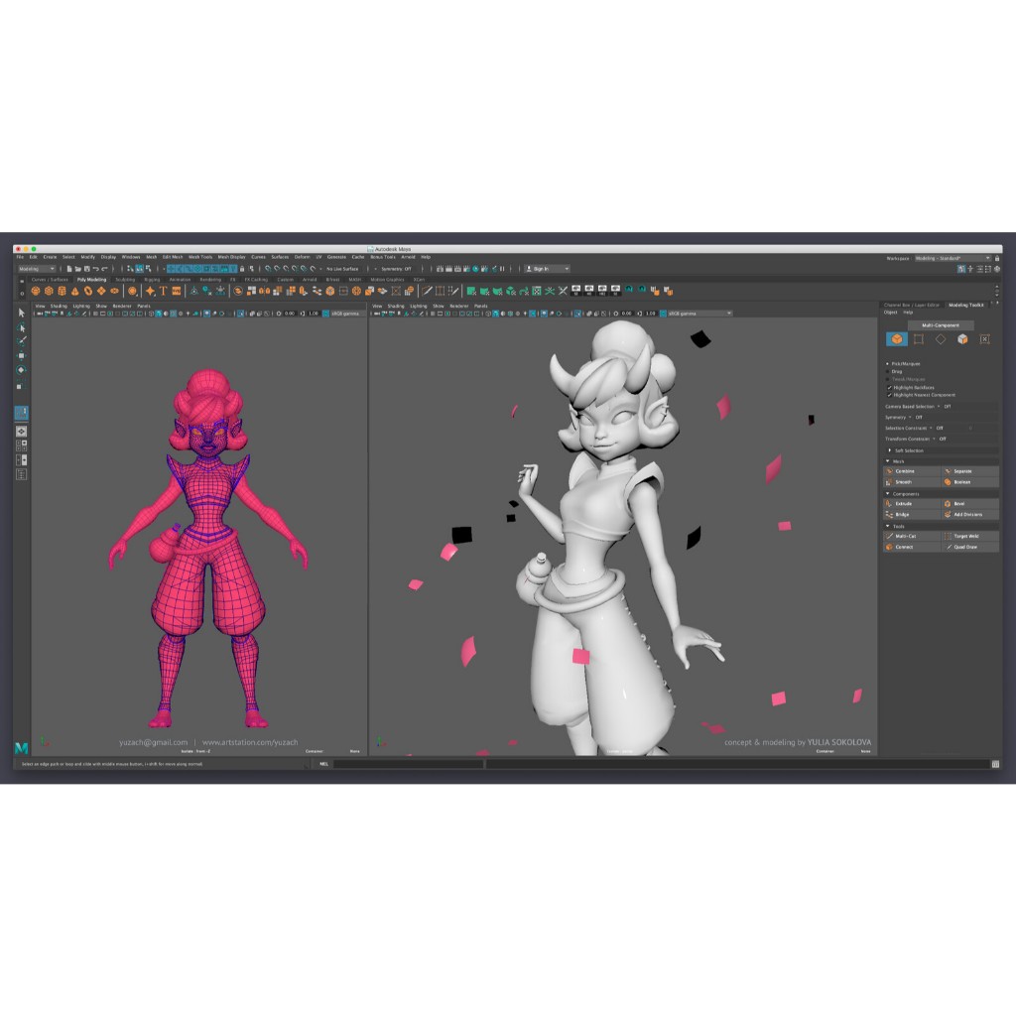Open right viewport Renderer panel menu

click(458, 306)
